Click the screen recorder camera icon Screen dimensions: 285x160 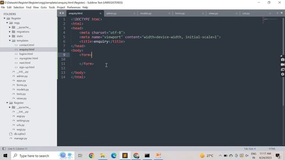coord(282,60)
